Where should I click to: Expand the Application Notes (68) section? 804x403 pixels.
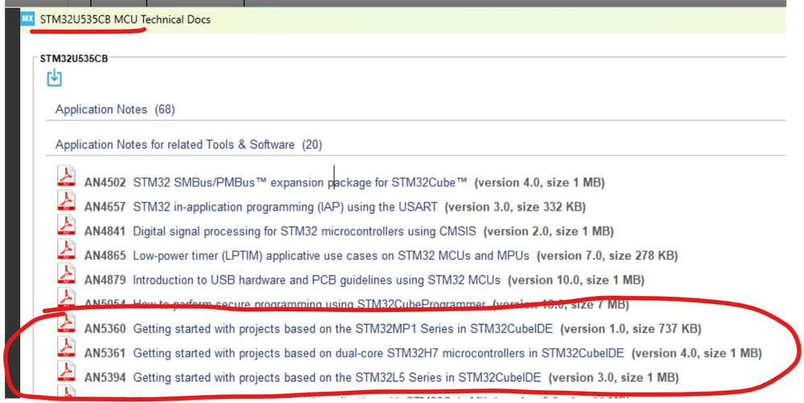[x=115, y=109]
